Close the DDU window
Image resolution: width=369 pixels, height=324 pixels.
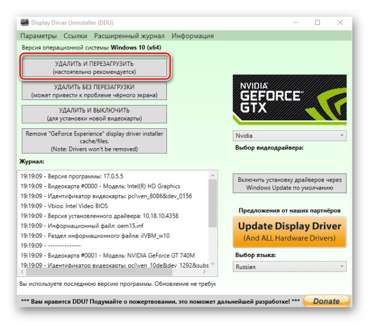coord(340,23)
